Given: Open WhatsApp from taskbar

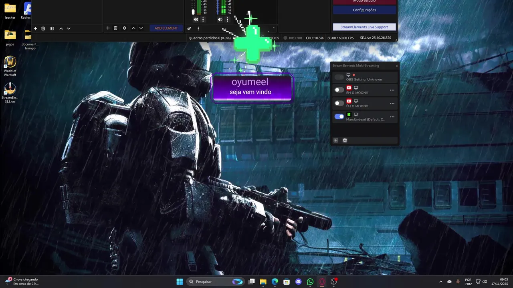Looking at the screenshot, I should pyautogui.click(x=310, y=282).
